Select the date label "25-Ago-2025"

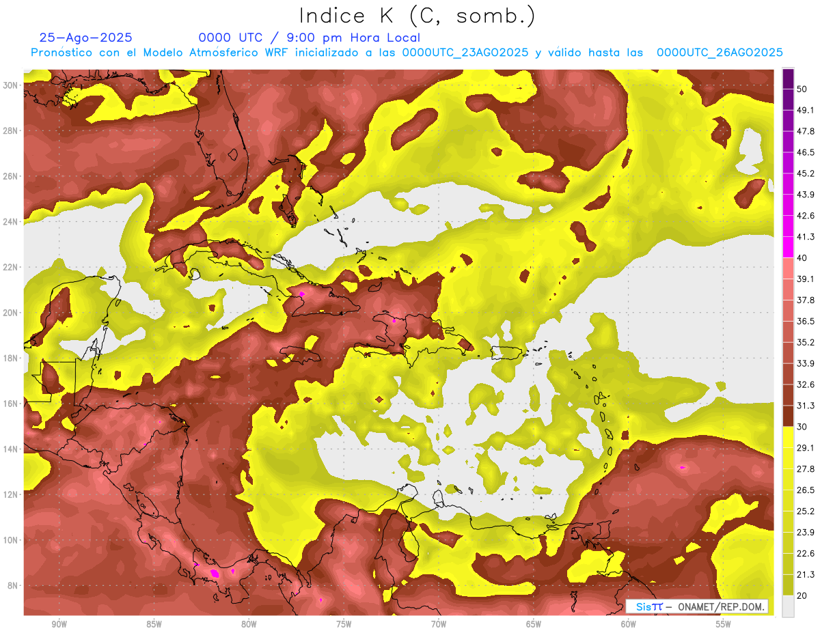click(85, 38)
